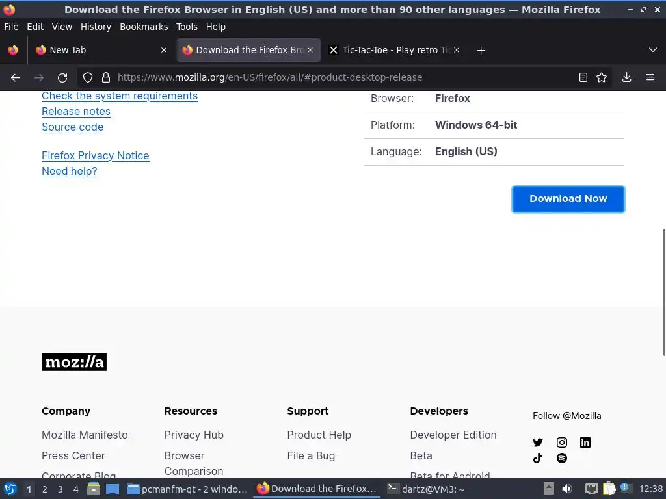Screen dimensions: 666x499
Task: Open the Help menu
Action: [216, 27]
